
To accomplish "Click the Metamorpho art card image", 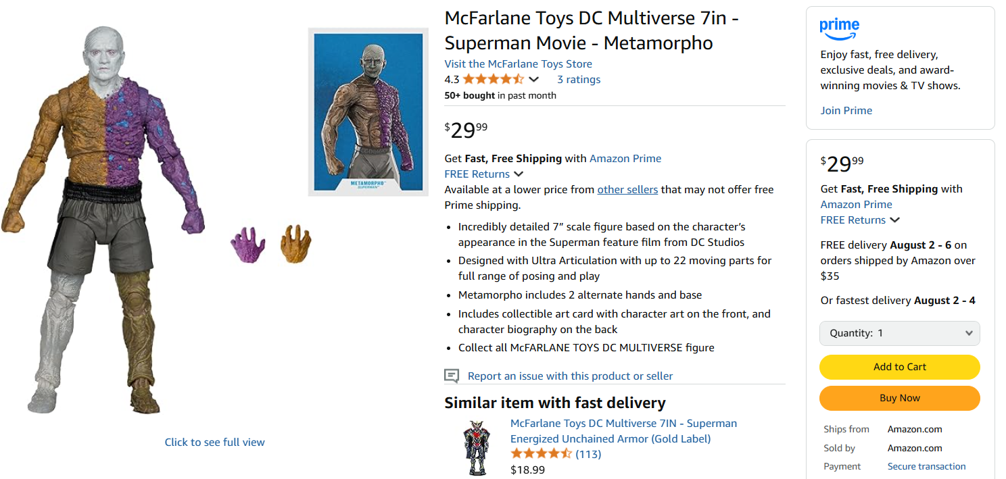I will pyautogui.click(x=368, y=111).
